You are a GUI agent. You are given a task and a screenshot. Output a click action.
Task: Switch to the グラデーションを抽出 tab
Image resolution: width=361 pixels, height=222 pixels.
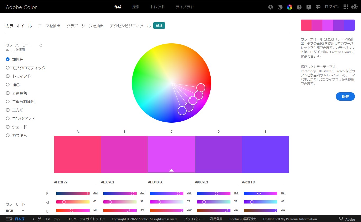(85, 26)
